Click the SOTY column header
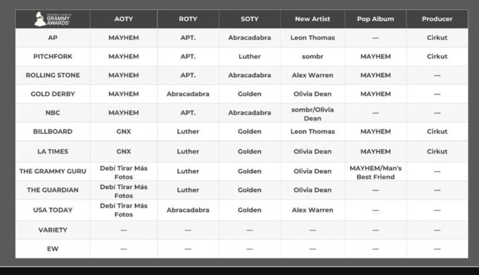The width and height of the screenshot is (479, 275). (249, 19)
